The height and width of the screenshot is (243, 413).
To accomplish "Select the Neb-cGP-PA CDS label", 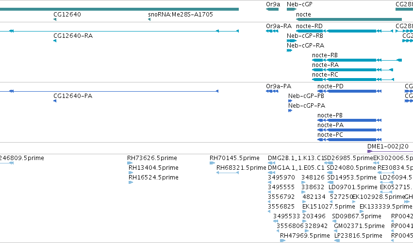I will 307,106.
